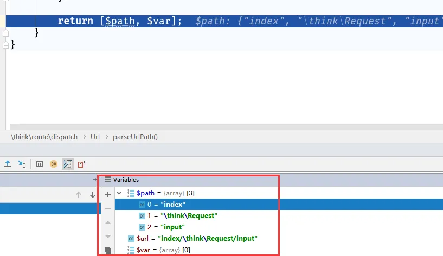
Task: Collapse the code fold marker for inner brace
Action: (x=6, y=33)
